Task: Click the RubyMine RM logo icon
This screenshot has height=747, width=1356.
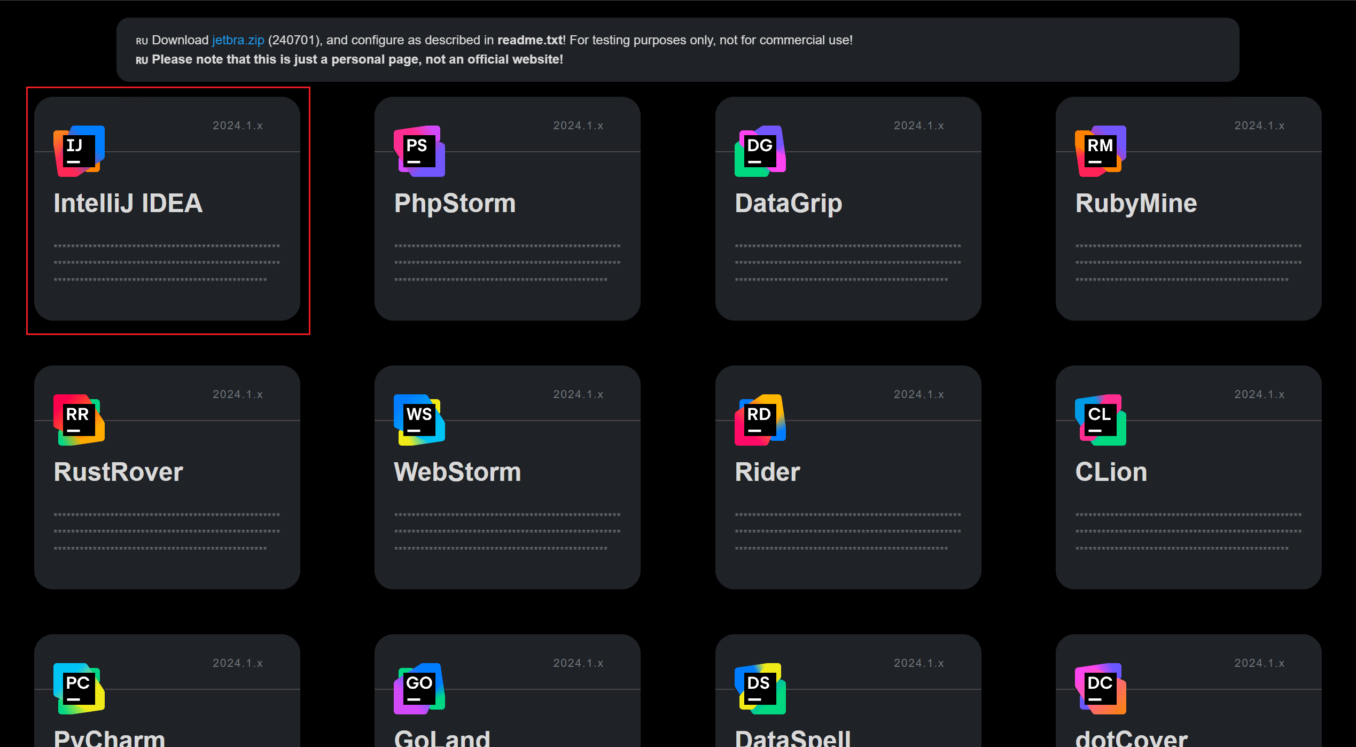Action: (1101, 151)
